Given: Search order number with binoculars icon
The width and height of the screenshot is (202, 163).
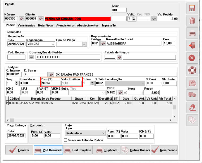Looking at the screenshot, I should click(22, 19).
